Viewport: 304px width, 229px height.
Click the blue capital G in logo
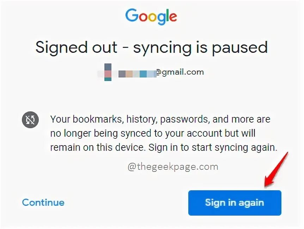(132, 15)
